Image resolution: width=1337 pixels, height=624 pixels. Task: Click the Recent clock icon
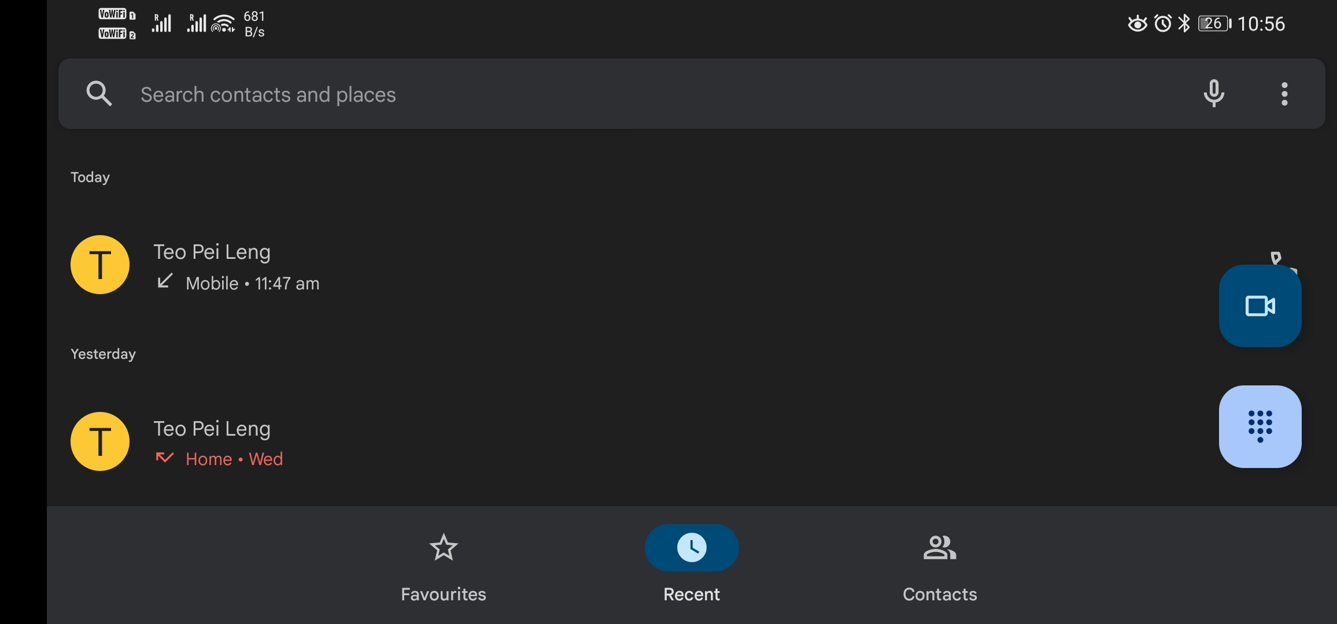click(x=692, y=547)
